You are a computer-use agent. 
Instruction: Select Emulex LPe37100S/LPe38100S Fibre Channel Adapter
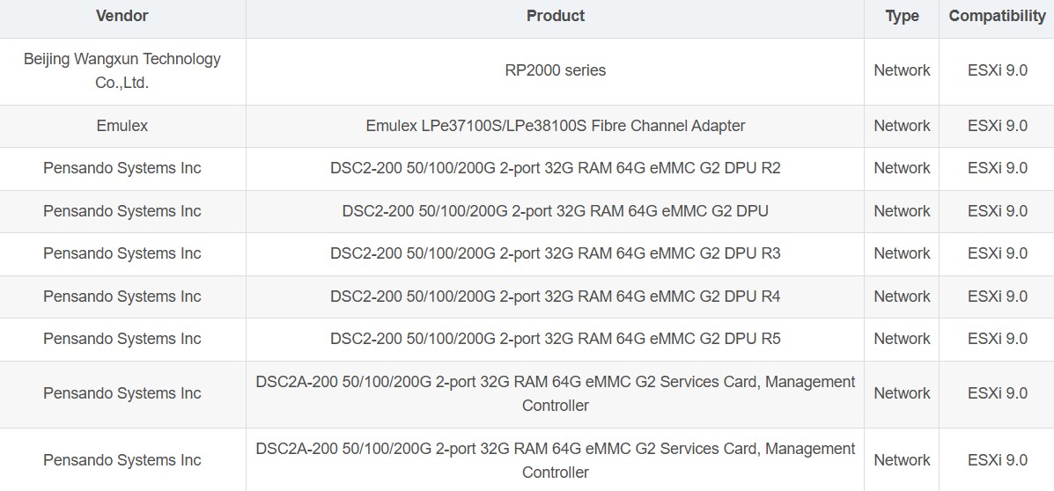tap(556, 126)
